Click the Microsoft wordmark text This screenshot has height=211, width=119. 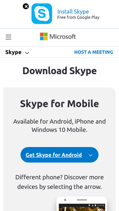click(62, 37)
